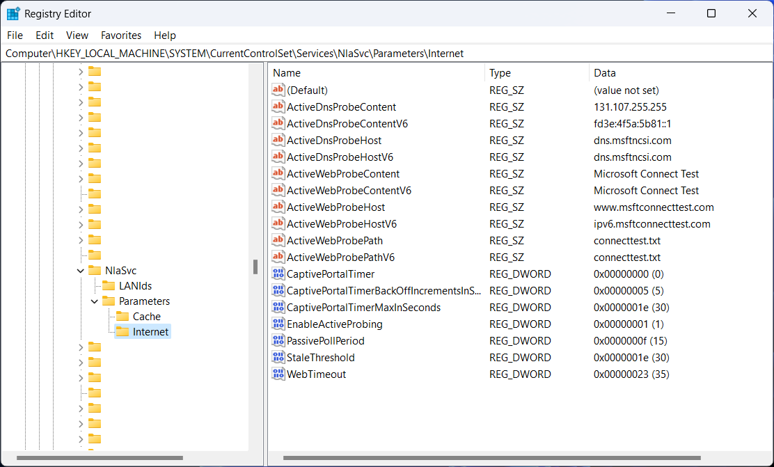Click the Registry Editor icon in the title bar
Screen dimensions: 774x467
(13, 13)
